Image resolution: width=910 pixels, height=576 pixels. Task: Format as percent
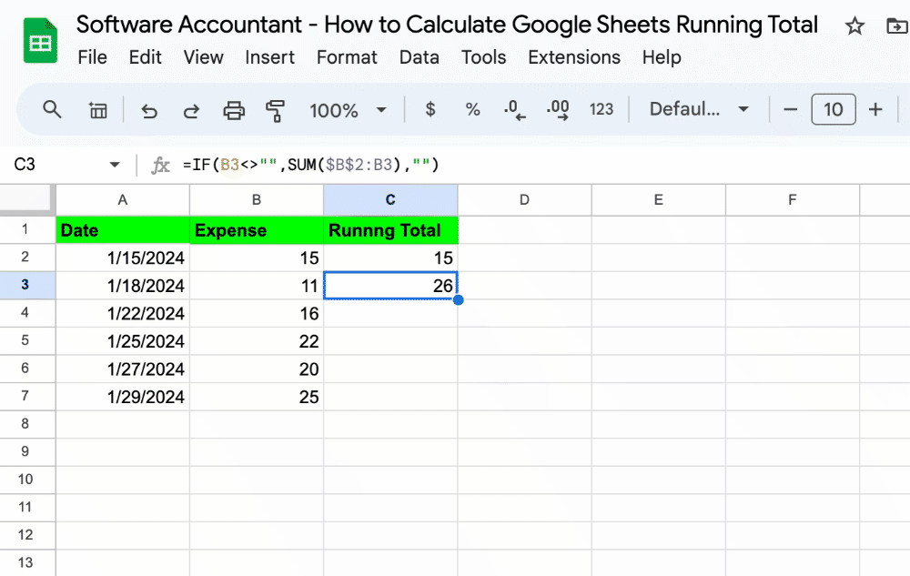pyautogui.click(x=472, y=109)
